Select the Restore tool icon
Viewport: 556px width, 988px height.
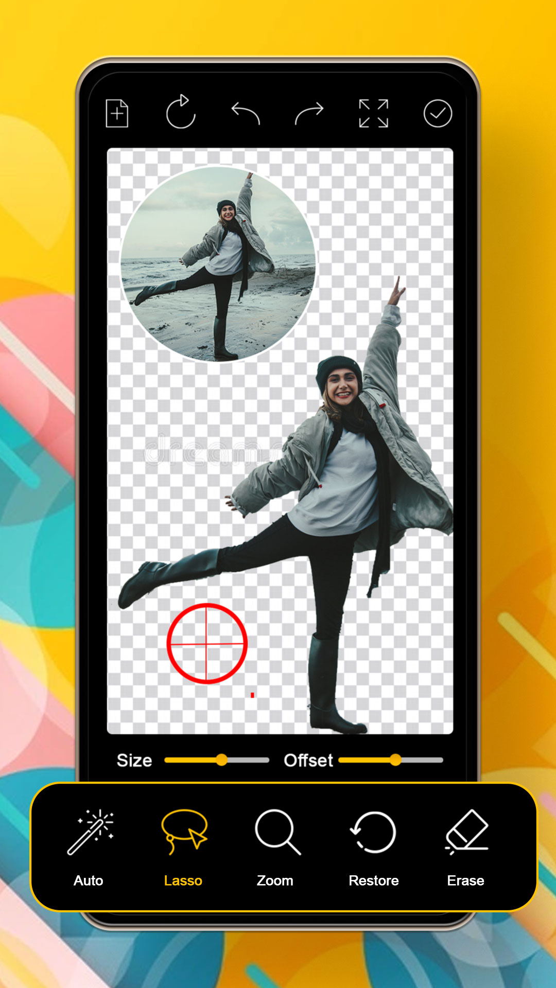373,832
